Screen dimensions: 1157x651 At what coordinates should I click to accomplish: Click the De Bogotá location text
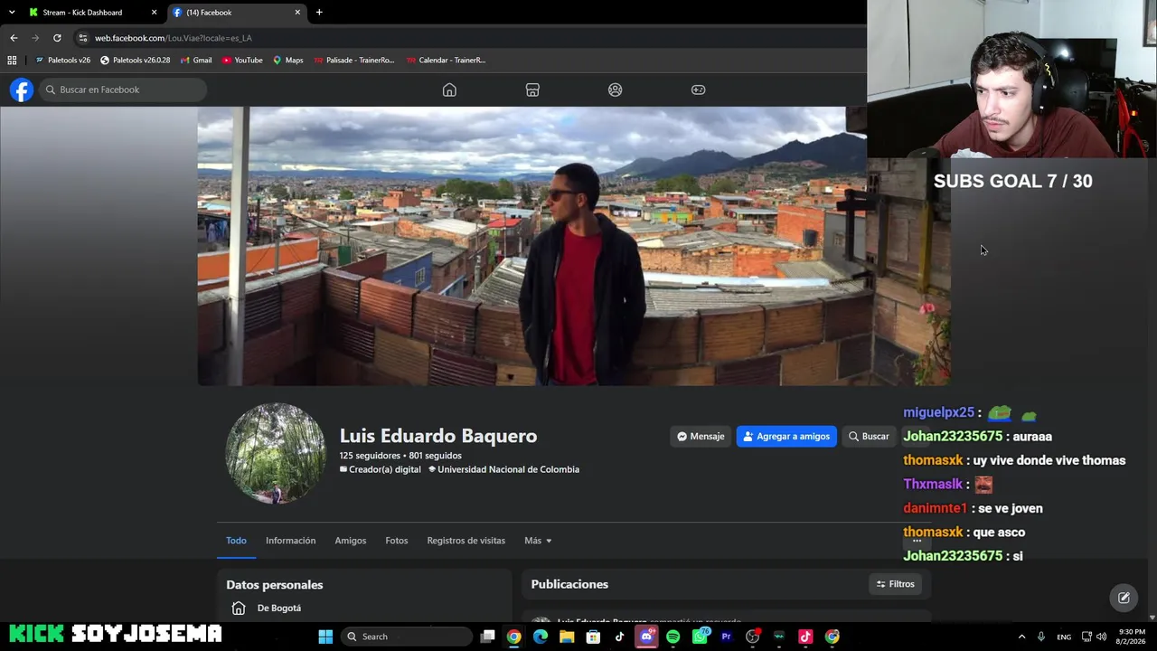click(279, 609)
